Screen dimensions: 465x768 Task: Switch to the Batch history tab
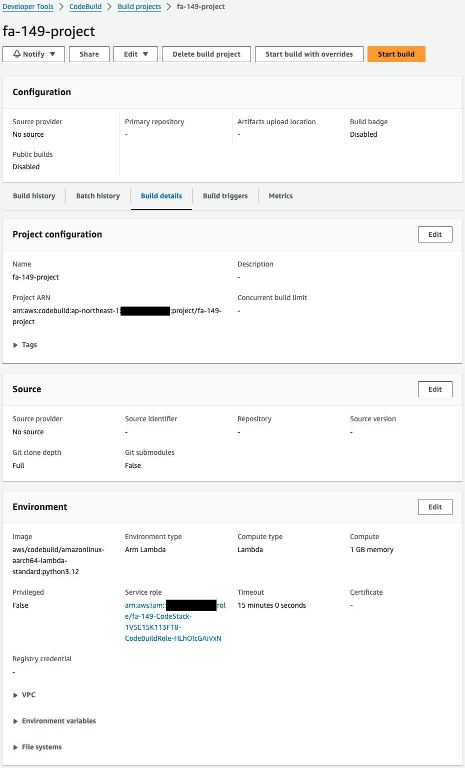[97, 196]
